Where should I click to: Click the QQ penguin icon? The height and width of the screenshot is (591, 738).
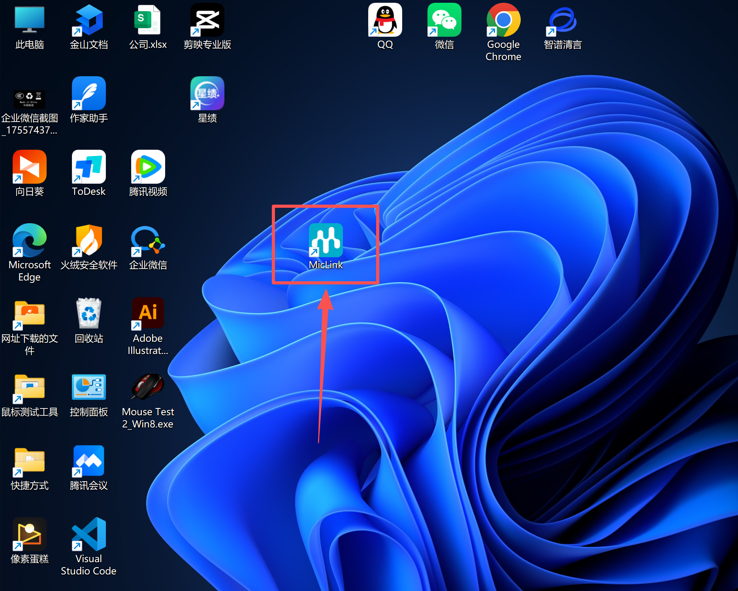[385, 21]
